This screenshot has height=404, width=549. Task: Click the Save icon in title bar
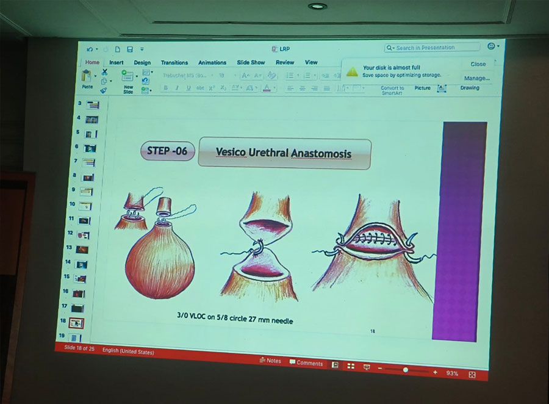pyautogui.click(x=129, y=49)
